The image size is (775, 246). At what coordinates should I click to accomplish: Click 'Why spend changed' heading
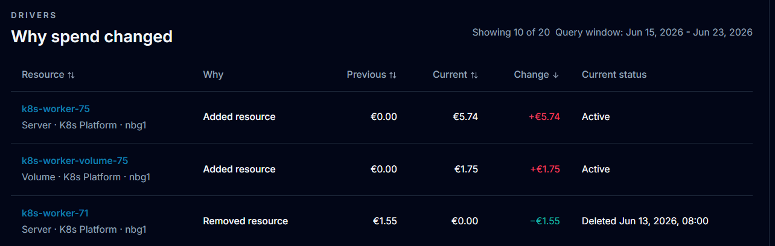point(92,37)
